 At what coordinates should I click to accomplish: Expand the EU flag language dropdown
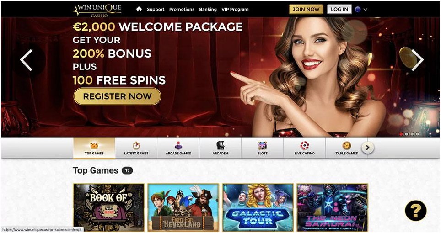point(361,9)
